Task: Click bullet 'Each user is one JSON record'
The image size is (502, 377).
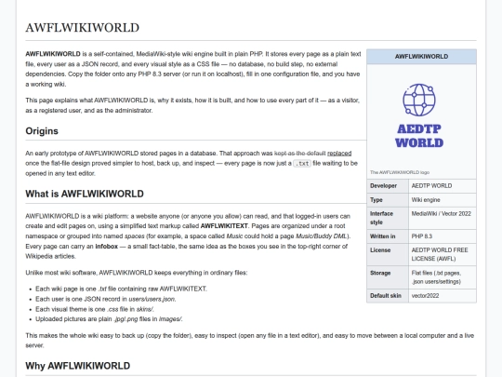Action: [105, 299]
